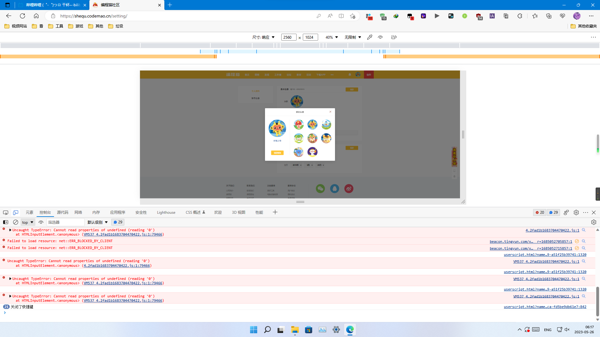Expand the last Uncaught TypeError entry
The width and height of the screenshot is (600, 337).
tap(10, 296)
